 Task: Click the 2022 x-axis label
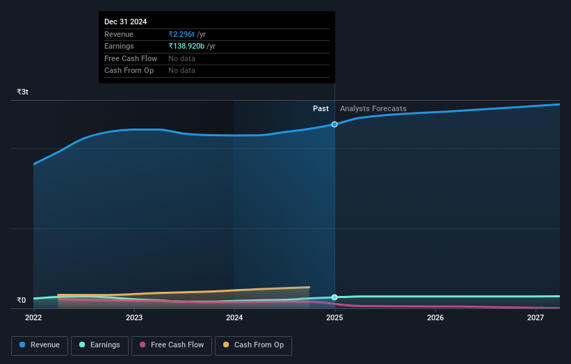[33, 318]
